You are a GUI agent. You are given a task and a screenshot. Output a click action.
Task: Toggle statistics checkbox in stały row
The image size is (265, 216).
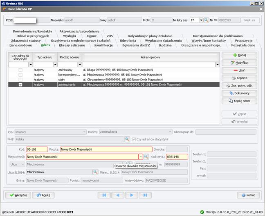tap(20, 80)
